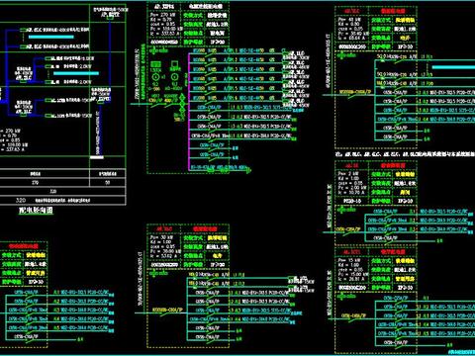This screenshot has width=475, height=356.
Task: Select the square monitor symbol above right meter
Action: 175,64
